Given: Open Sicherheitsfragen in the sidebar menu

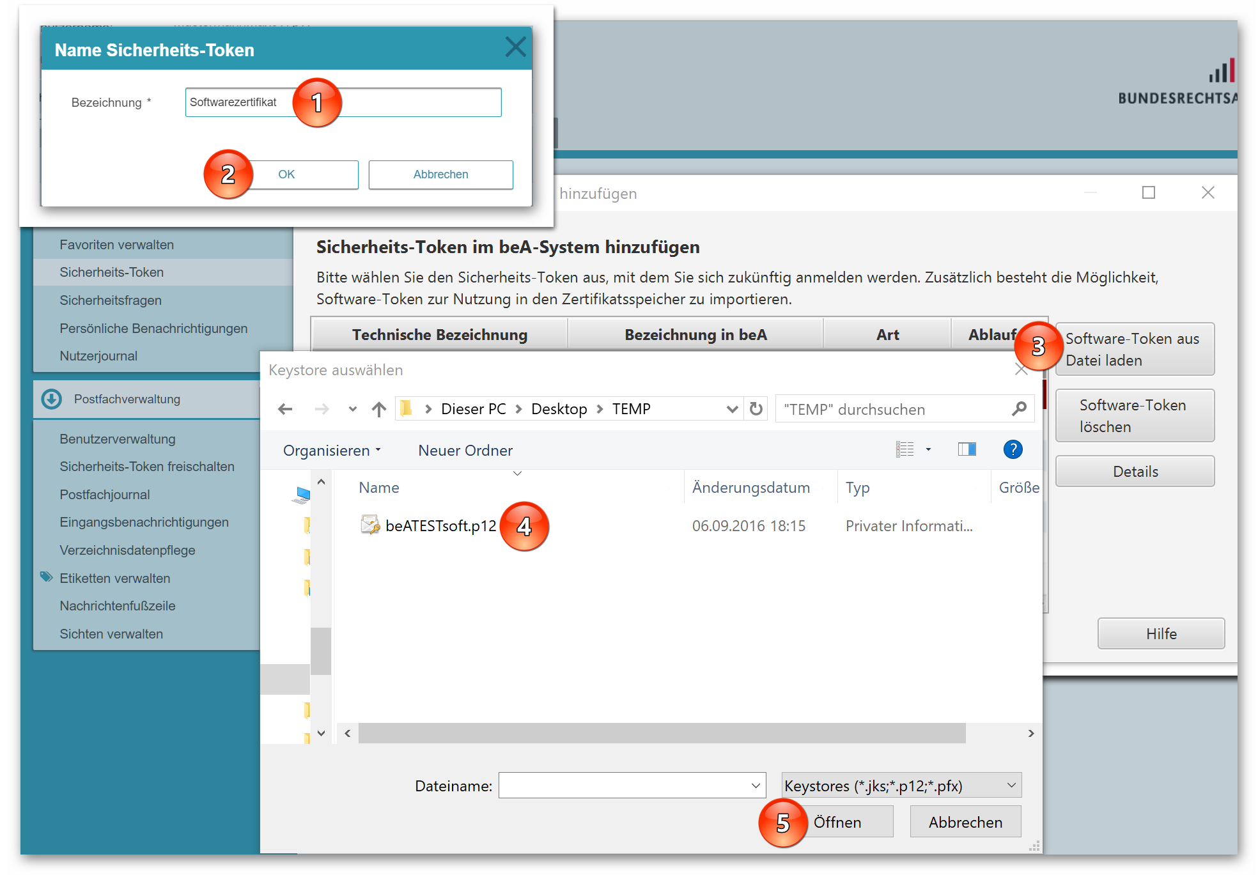Looking at the screenshot, I should (x=111, y=300).
